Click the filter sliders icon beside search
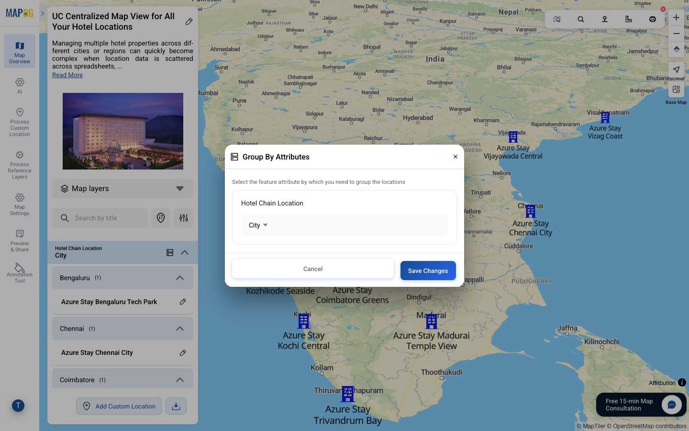Screen dimensions: 689x431 click(x=183, y=218)
